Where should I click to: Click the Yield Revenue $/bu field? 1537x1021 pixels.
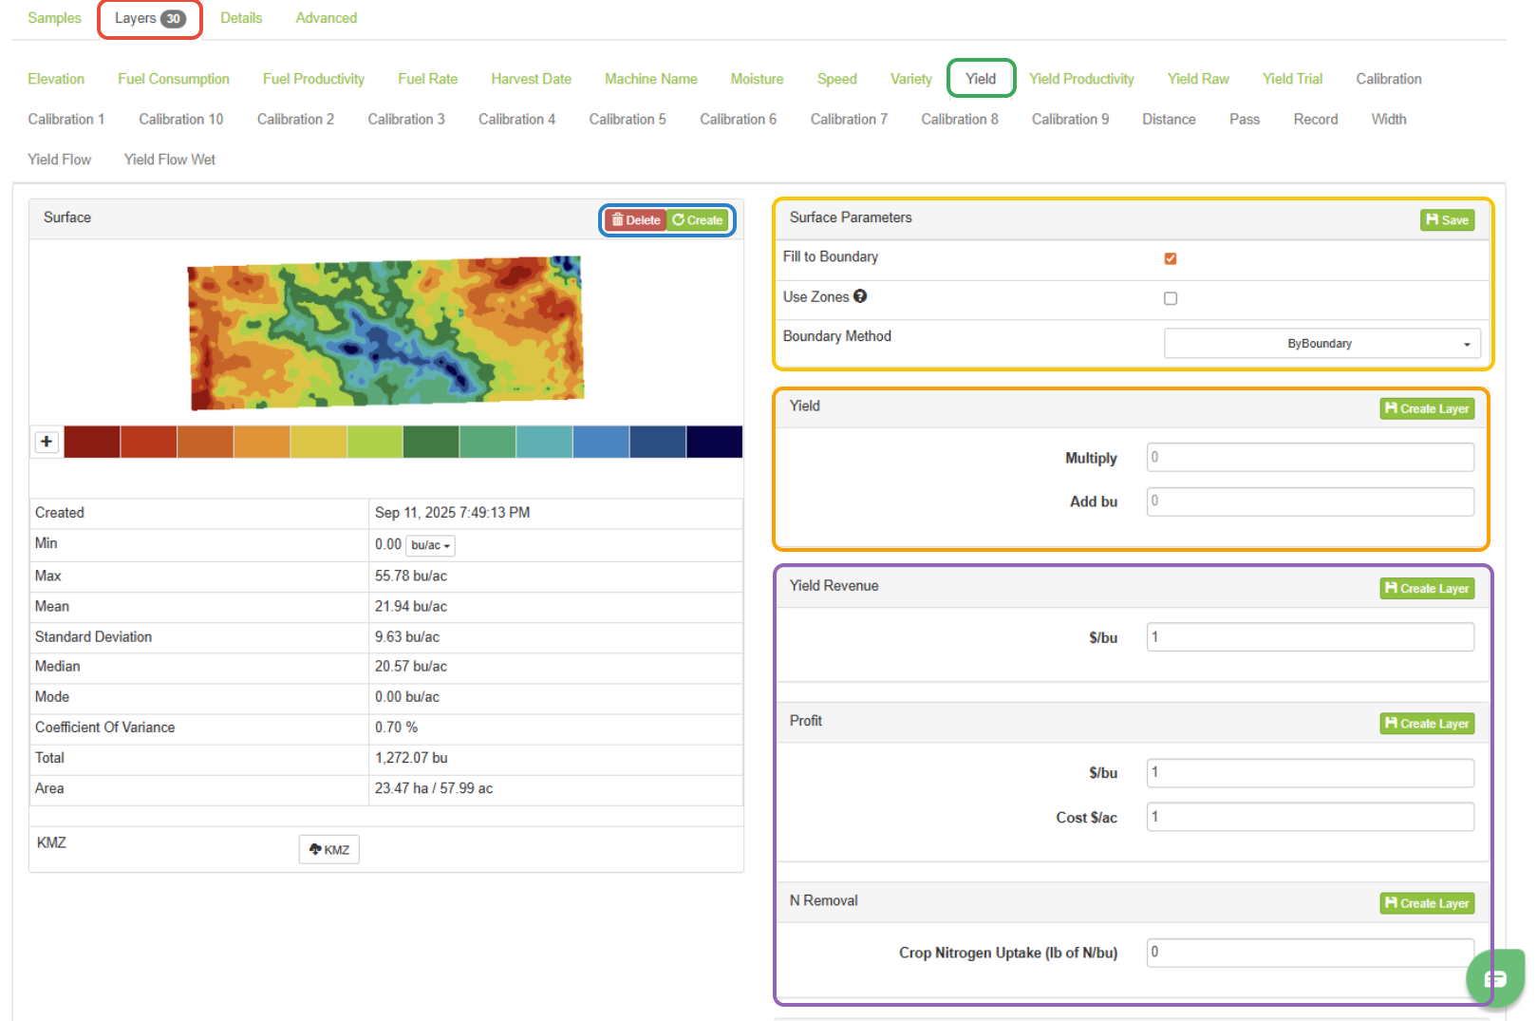pos(1310,637)
